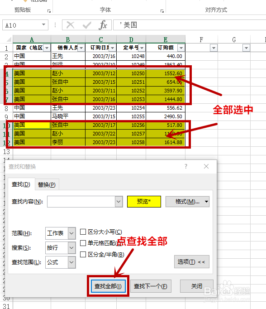The height and width of the screenshot is (309, 266).
Task: Click the help question mark in Find dialog
Action: tap(186, 166)
